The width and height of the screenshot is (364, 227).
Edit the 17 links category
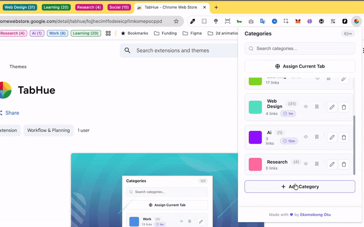344,80
